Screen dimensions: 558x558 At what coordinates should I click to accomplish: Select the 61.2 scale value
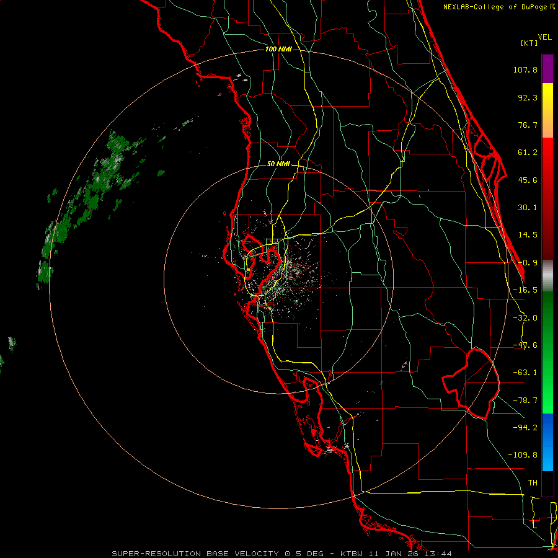pyautogui.click(x=528, y=153)
